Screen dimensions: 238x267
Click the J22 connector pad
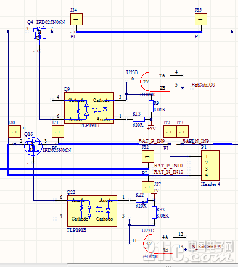[170, 132]
